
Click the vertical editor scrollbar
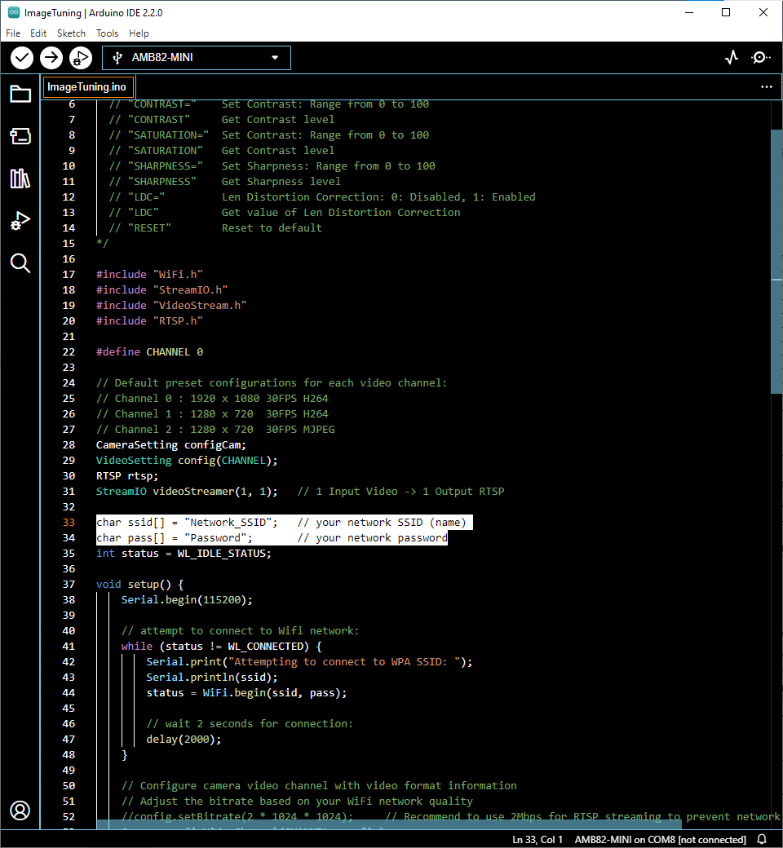776,261
